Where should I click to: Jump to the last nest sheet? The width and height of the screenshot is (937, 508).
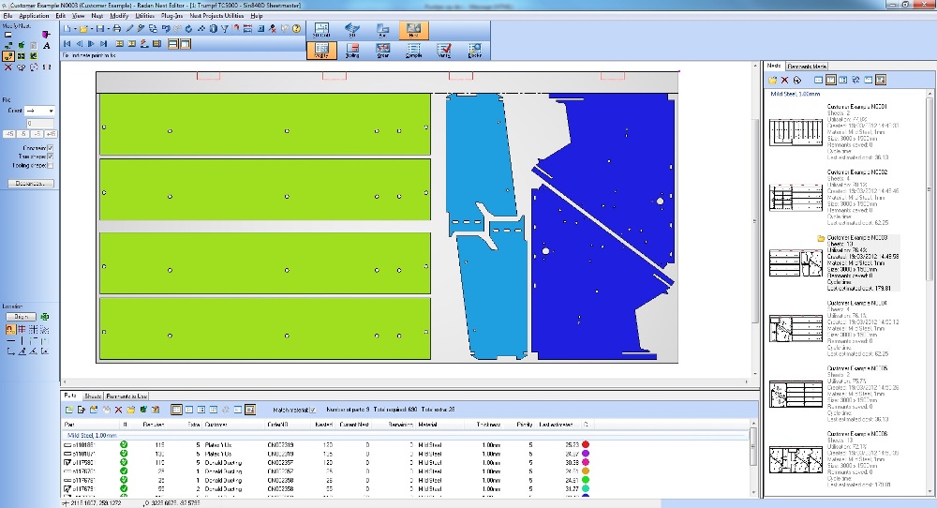102,43
